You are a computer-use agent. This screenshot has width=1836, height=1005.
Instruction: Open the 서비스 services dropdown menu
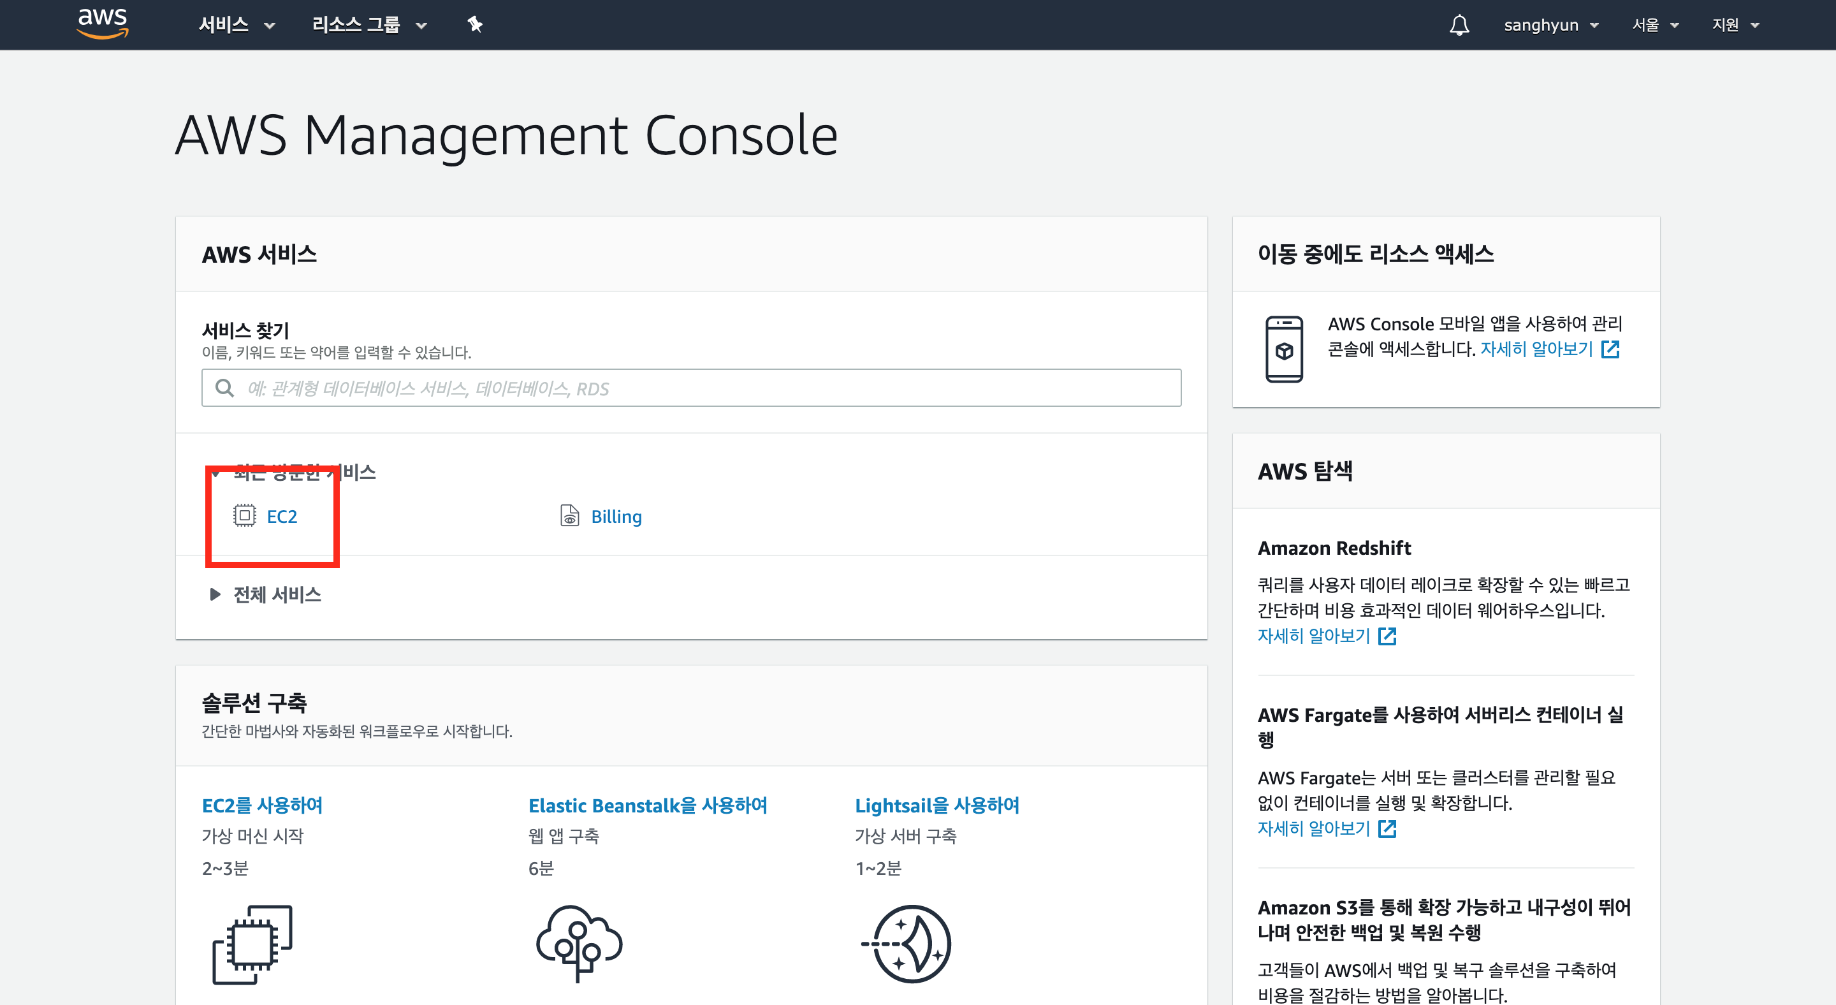236,25
